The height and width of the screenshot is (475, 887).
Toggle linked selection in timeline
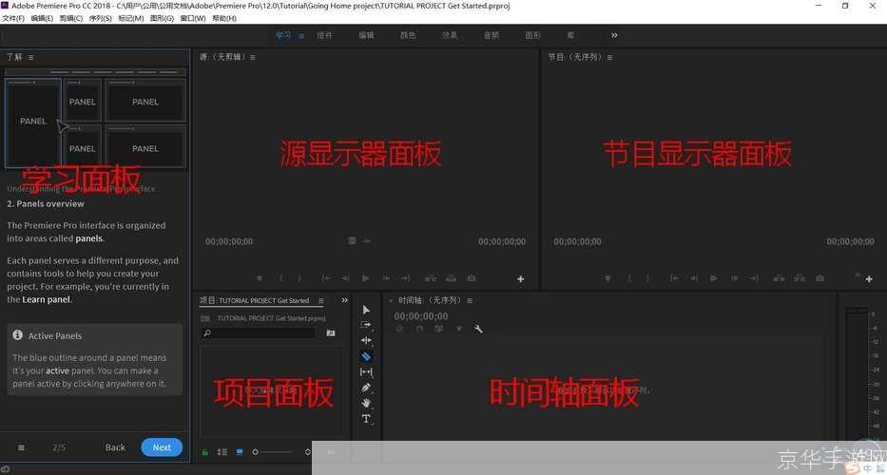click(438, 329)
